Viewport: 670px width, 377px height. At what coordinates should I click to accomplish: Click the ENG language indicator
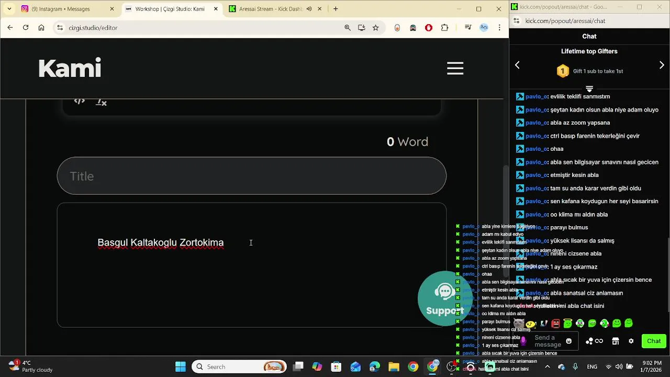click(x=592, y=367)
